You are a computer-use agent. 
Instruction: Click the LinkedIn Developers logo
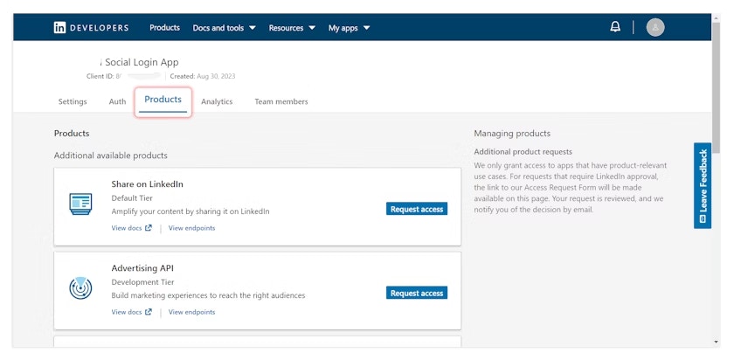coord(91,28)
